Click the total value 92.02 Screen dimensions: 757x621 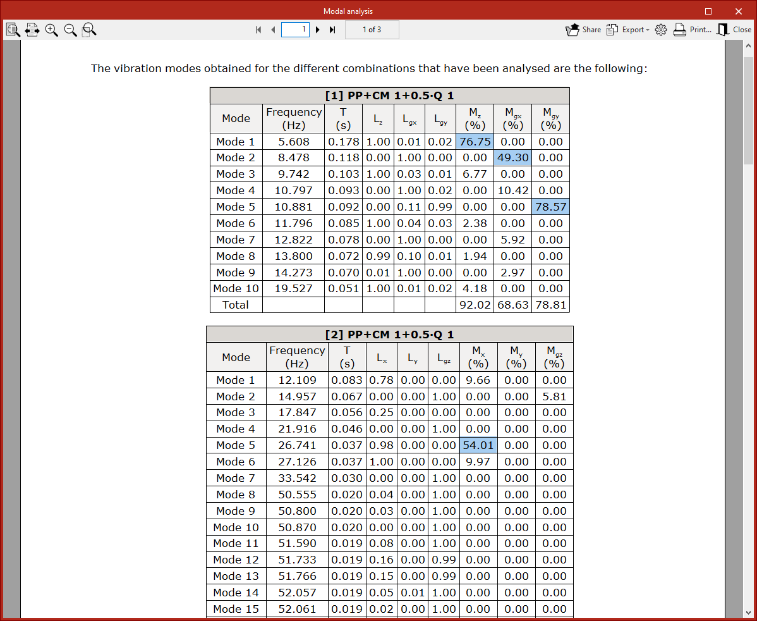click(475, 305)
